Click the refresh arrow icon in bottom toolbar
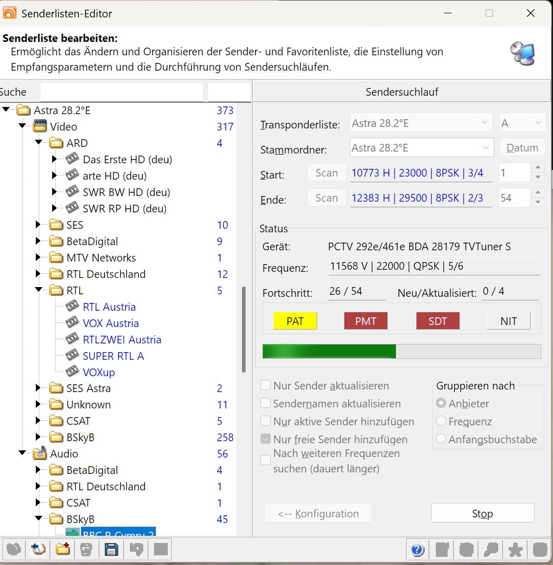553x565 pixels. (x=38, y=550)
